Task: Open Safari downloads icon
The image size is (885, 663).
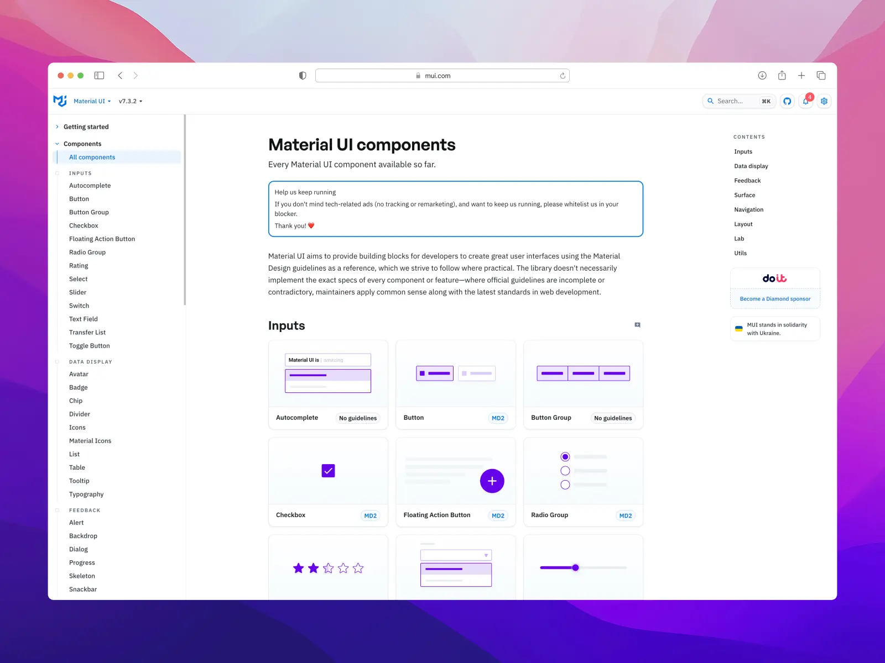Action: tap(762, 76)
